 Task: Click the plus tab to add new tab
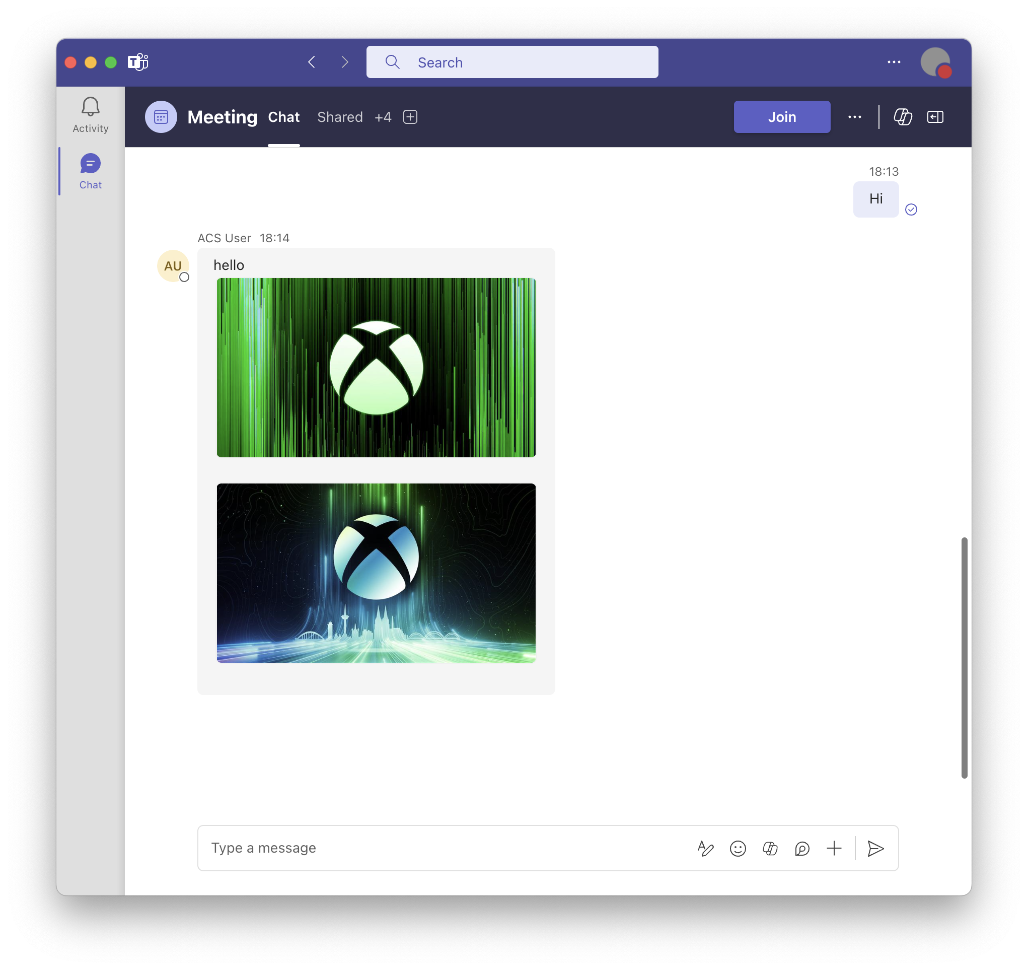(x=411, y=117)
